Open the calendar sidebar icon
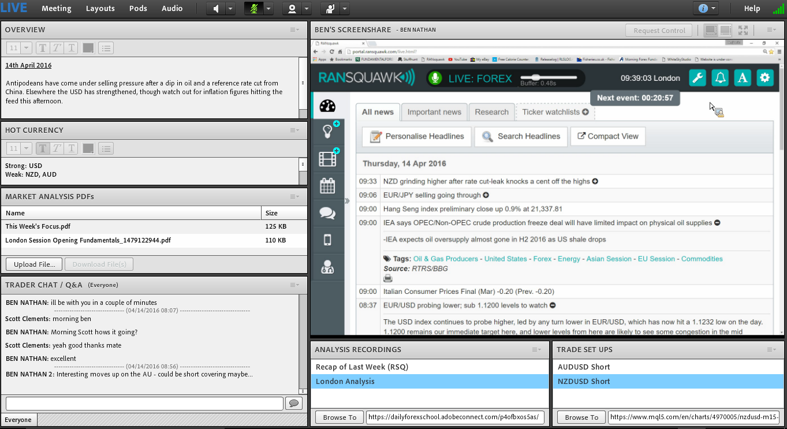Screen dimensions: 787x429 pyautogui.click(x=327, y=186)
